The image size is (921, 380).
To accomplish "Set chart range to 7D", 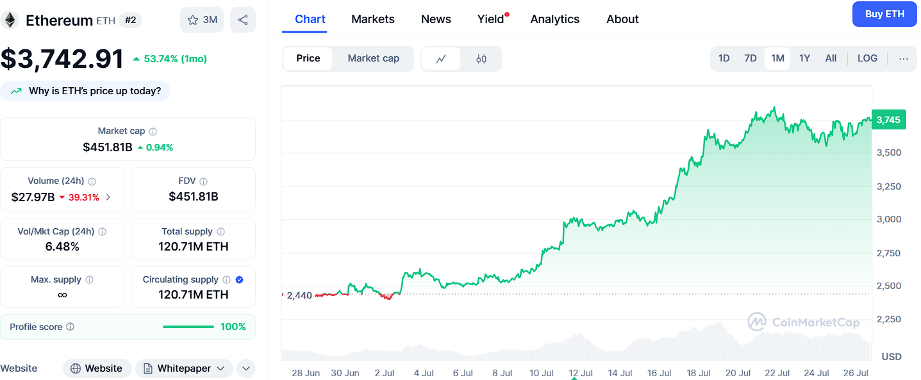I will click(x=751, y=58).
